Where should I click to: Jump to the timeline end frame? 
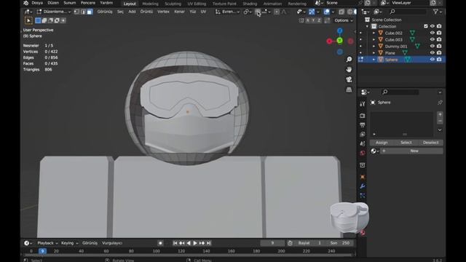click(209, 243)
